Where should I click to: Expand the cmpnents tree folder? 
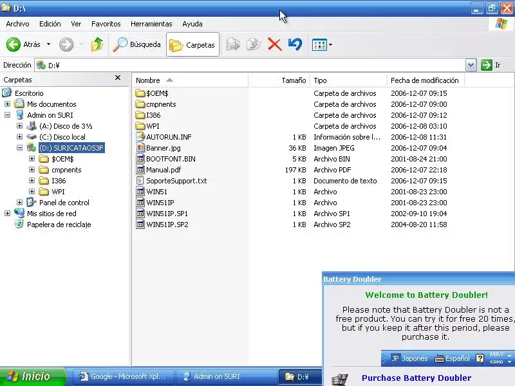pos(32,170)
